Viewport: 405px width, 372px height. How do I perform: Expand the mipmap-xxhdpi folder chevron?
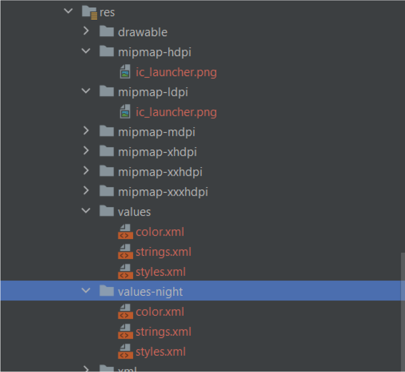(x=86, y=170)
